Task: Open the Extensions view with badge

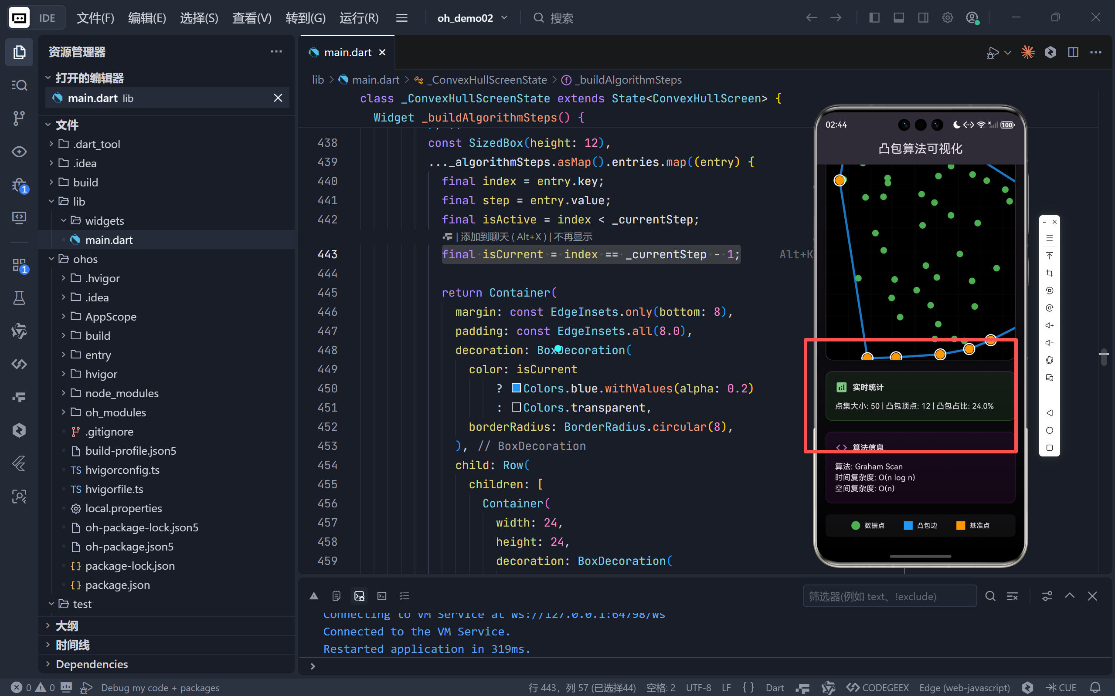Action: (x=19, y=265)
